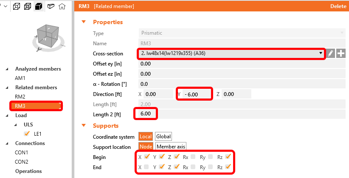Switch to the perspective view icon
This screenshot has width=349, height=178.
pyautogui.click(x=51, y=6)
